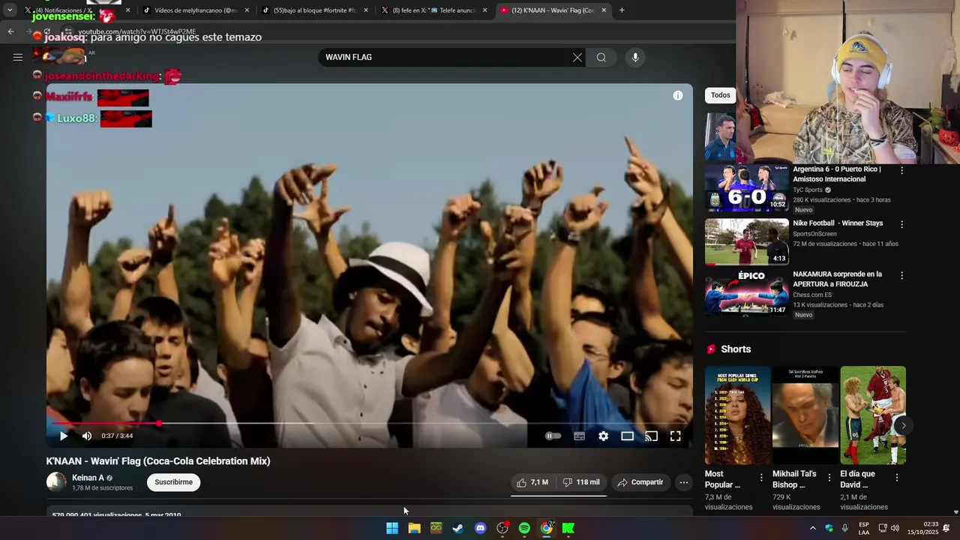Open the El día que David short
960x540 pixels.
tap(873, 415)
